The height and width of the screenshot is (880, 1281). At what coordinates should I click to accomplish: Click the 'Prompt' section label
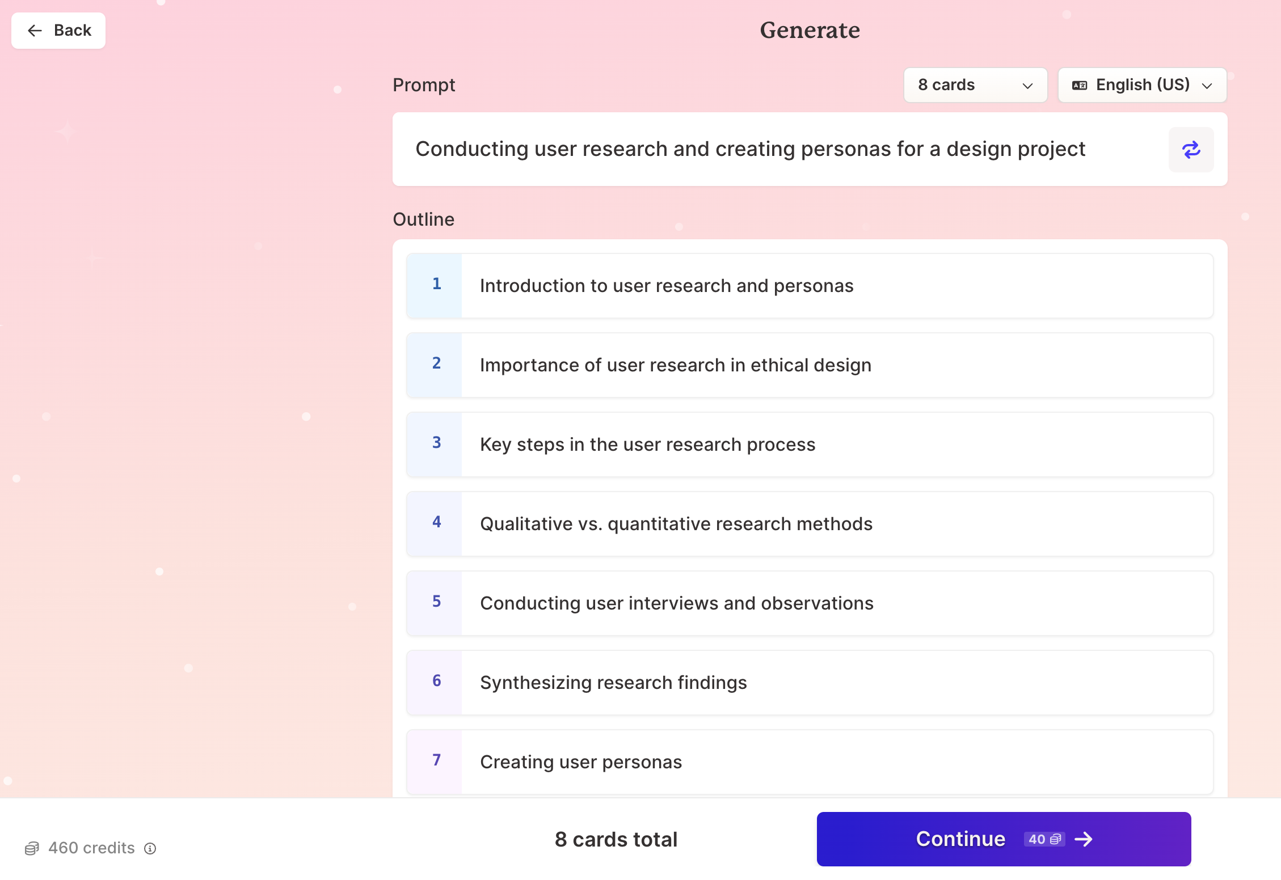click(424, 85)
